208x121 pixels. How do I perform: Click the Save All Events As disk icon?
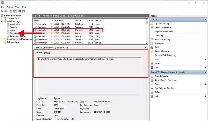(x=152, y=51)
